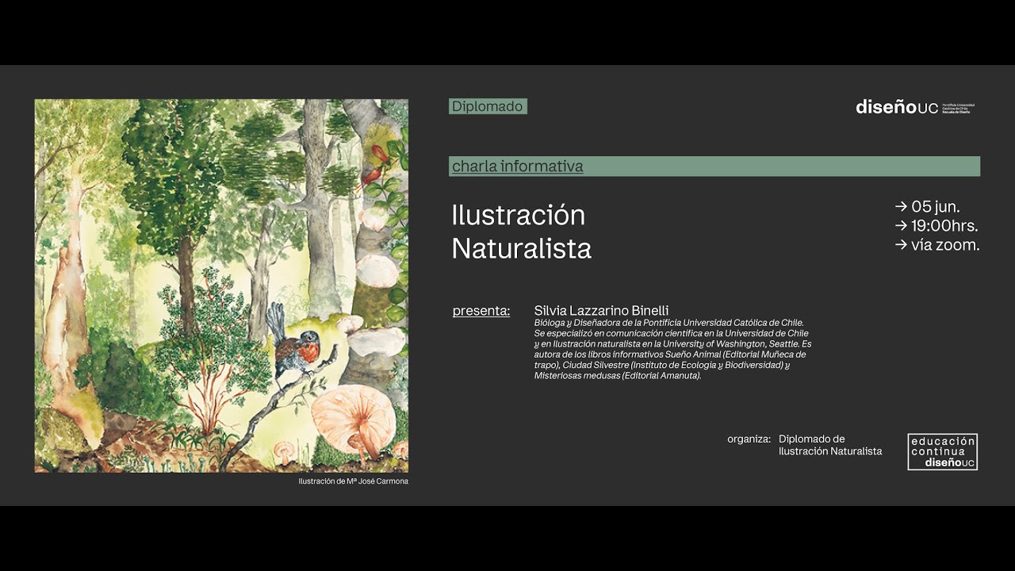Click the 'charla informativa' green banner text
1015x571 pixels.
tap(518, 167)
